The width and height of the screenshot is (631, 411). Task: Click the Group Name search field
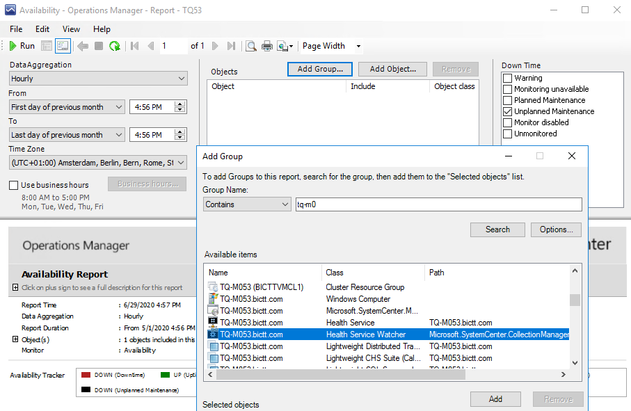coord(439,204)
